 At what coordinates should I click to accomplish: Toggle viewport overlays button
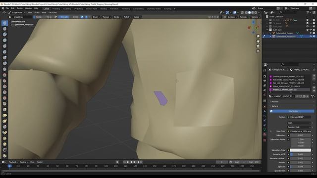235,12
